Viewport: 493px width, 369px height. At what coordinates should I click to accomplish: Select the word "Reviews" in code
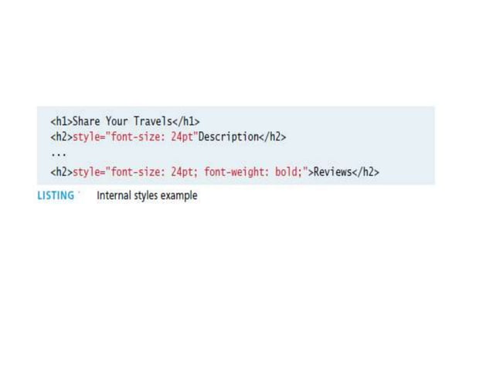(x=332, y=172)
